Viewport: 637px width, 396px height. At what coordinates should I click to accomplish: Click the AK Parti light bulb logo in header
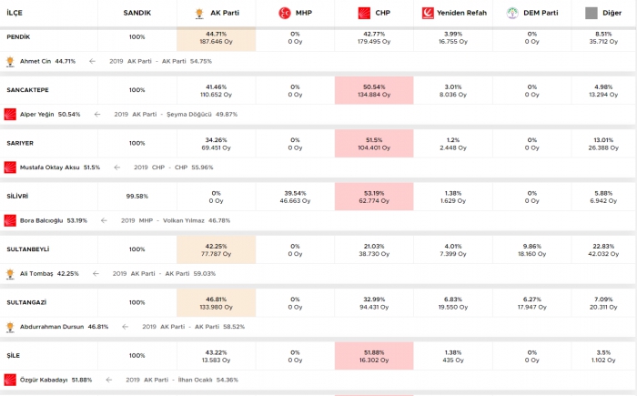[x=200, y=13]
